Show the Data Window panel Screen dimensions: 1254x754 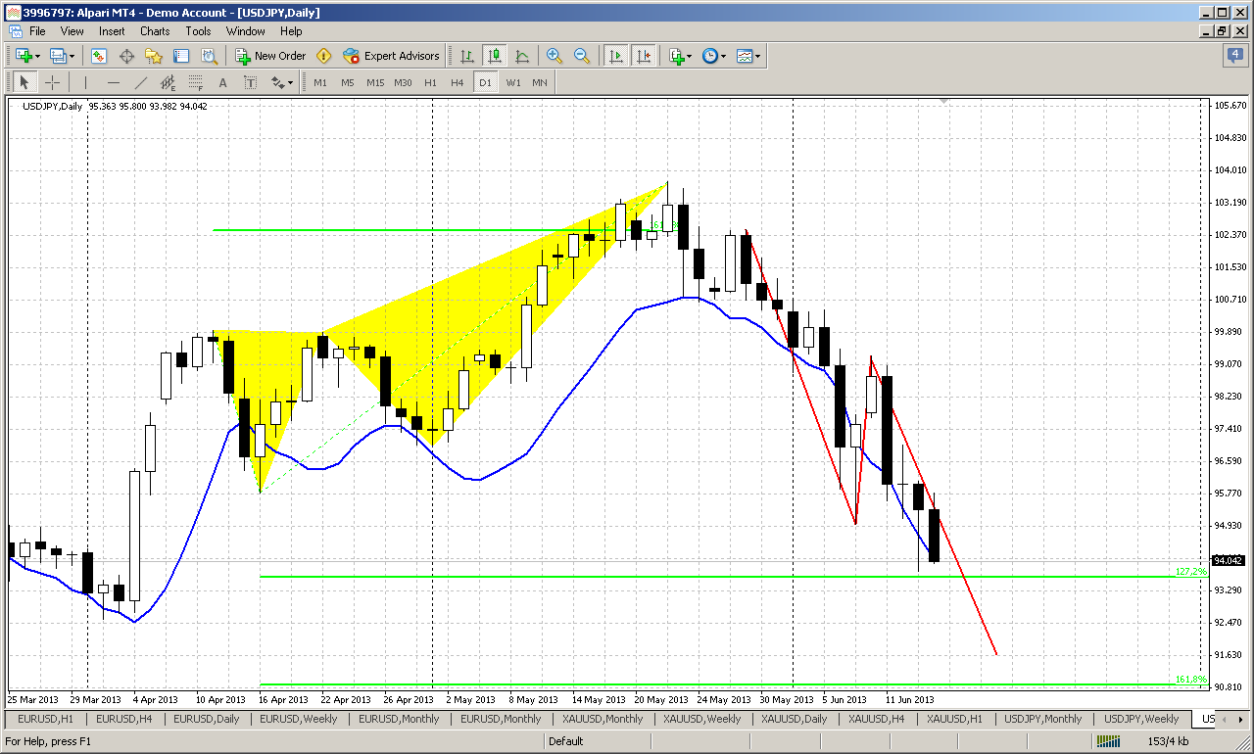pos(126,56)
